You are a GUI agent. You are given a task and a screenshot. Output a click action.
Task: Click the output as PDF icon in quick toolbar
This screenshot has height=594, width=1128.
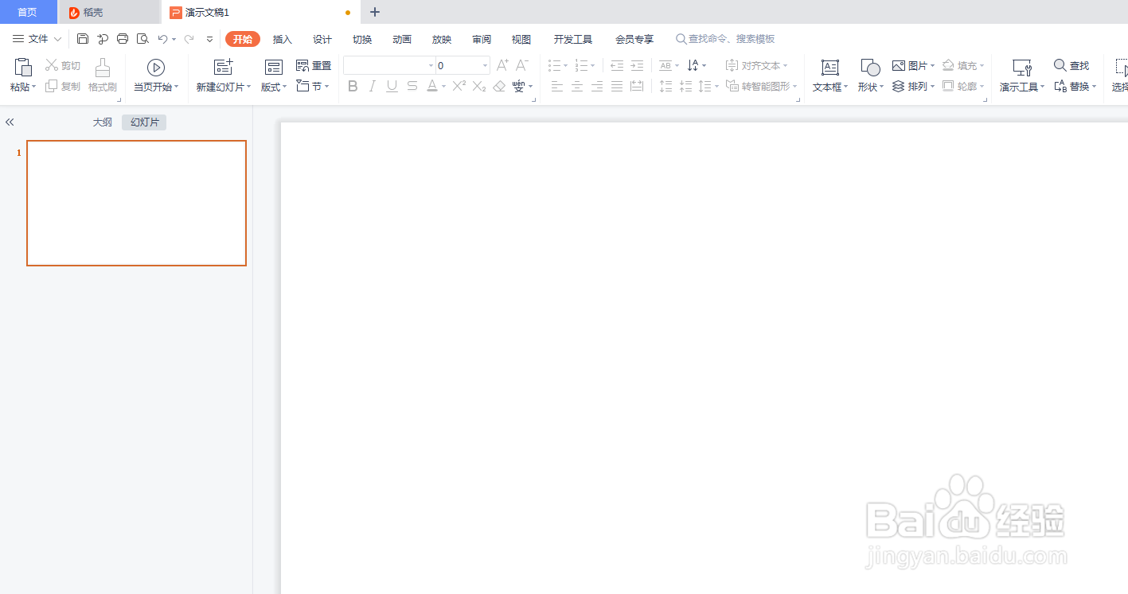pos(103,39)
